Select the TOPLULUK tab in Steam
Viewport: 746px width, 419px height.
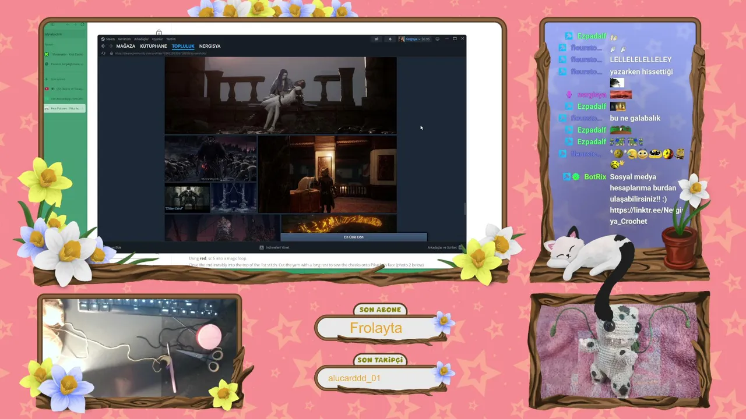coord(183,46)
